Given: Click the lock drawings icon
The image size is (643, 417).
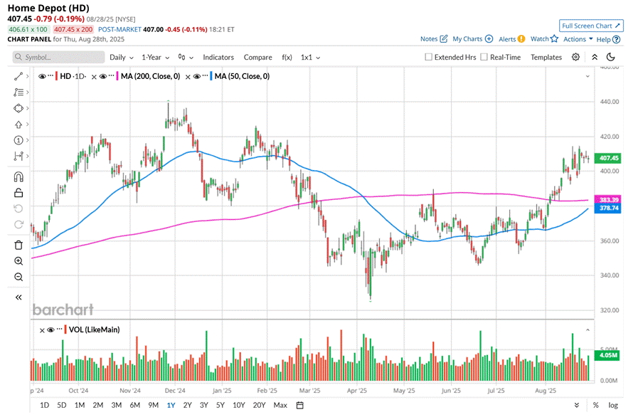Looking at the screenshot, I should coord(18,193).
